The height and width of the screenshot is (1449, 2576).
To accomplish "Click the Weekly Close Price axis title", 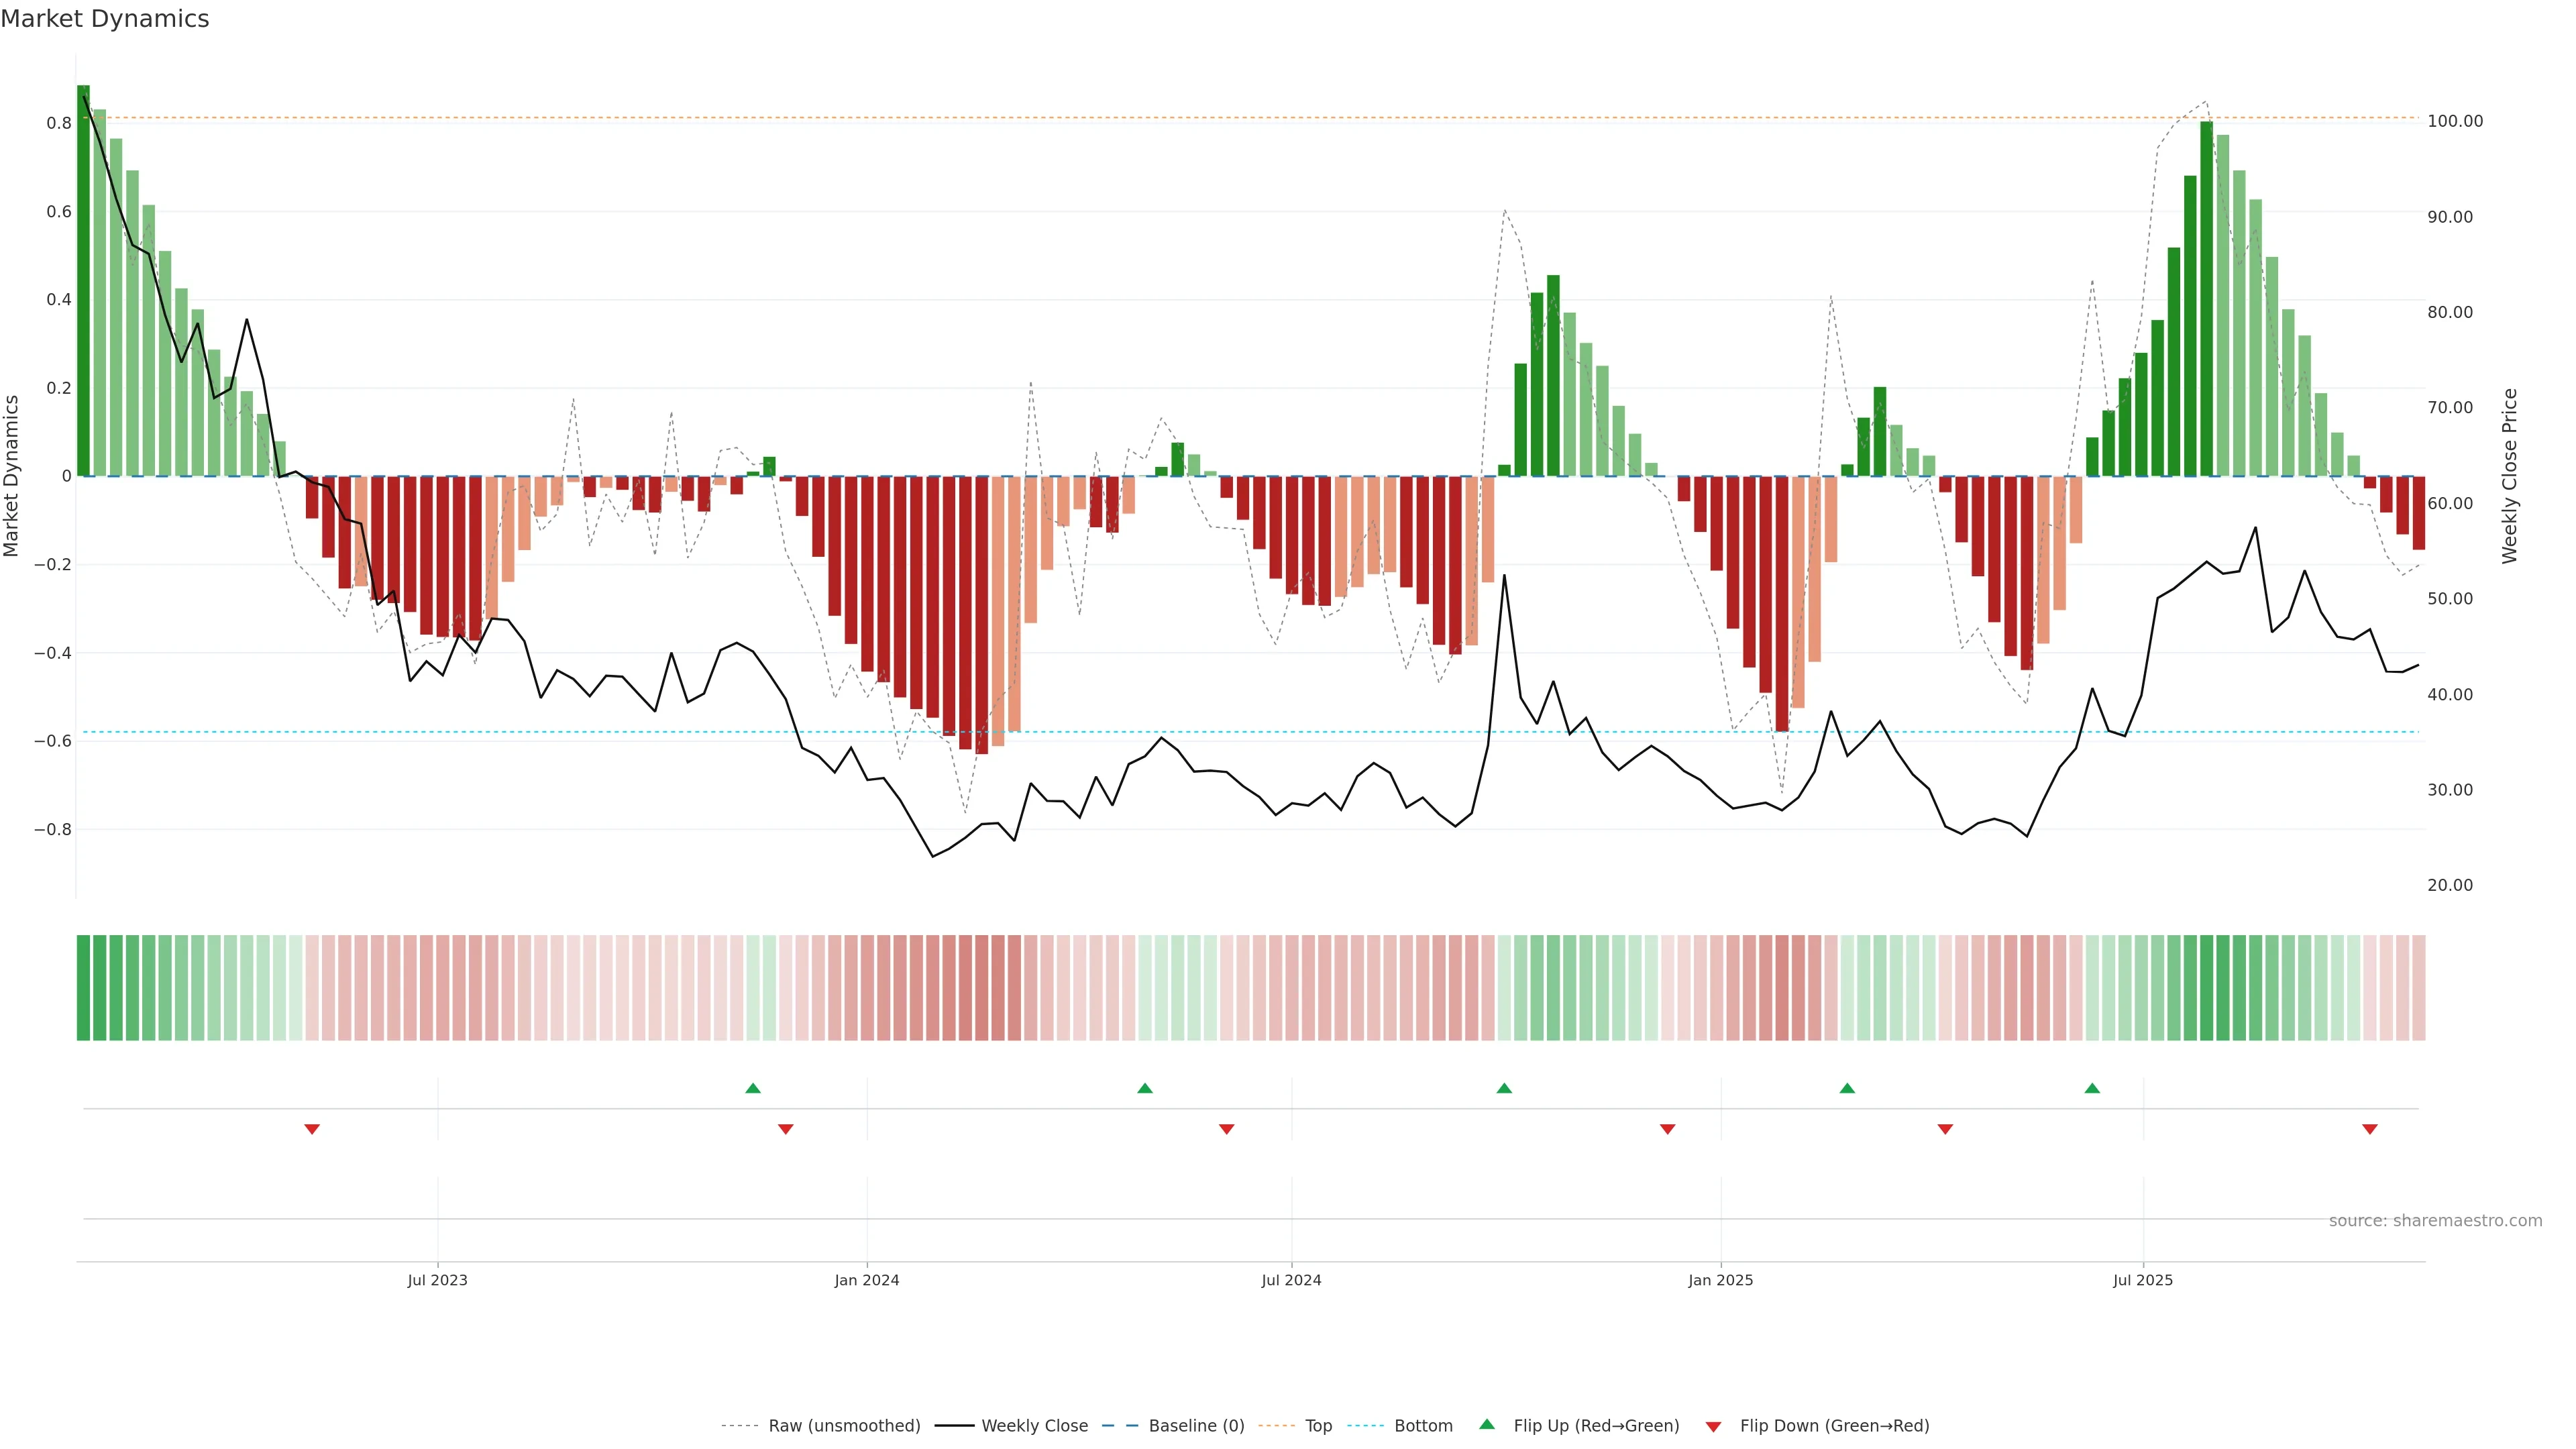I will (2509, 476).
